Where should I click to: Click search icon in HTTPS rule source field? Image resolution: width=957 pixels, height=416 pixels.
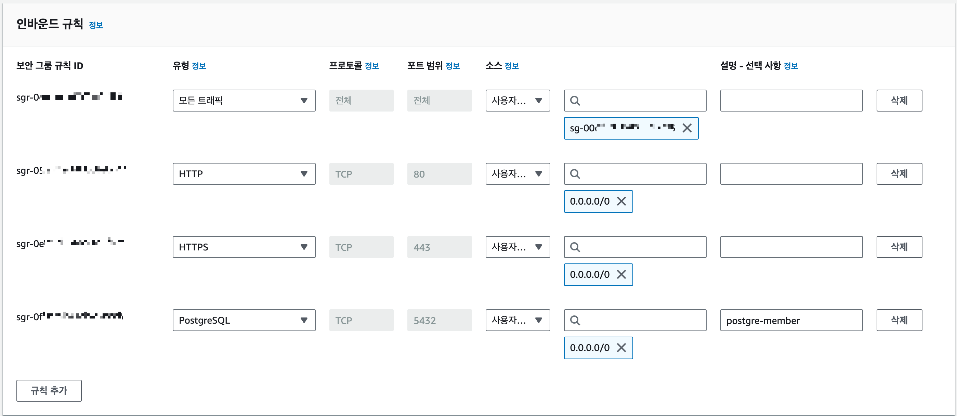(575, 247)
